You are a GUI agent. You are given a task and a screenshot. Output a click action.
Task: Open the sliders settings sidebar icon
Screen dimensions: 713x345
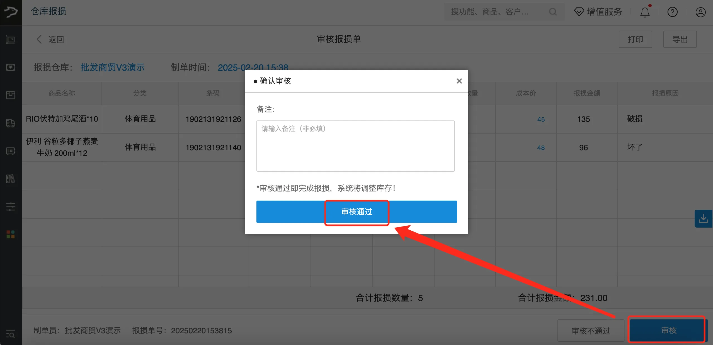[11, 206]
